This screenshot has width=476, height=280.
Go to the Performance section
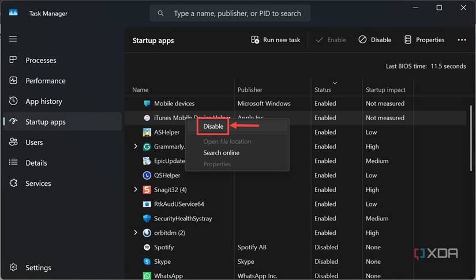[x=45, y=81]
